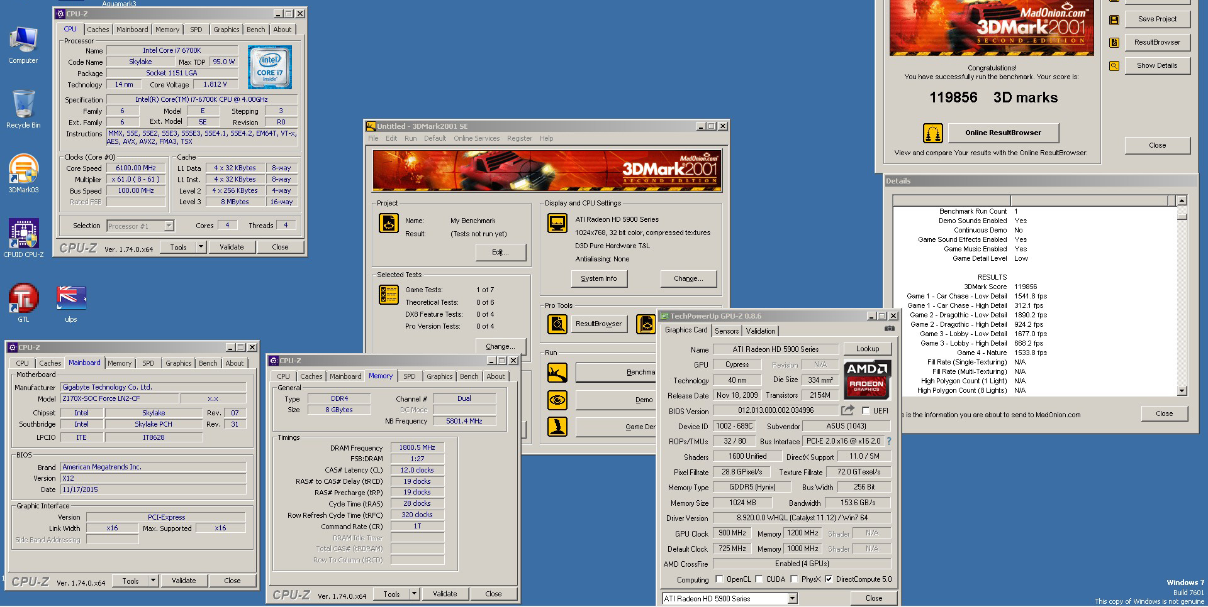
Task: Toggle the PhysX computing checkbox
Action: point(794,579)
